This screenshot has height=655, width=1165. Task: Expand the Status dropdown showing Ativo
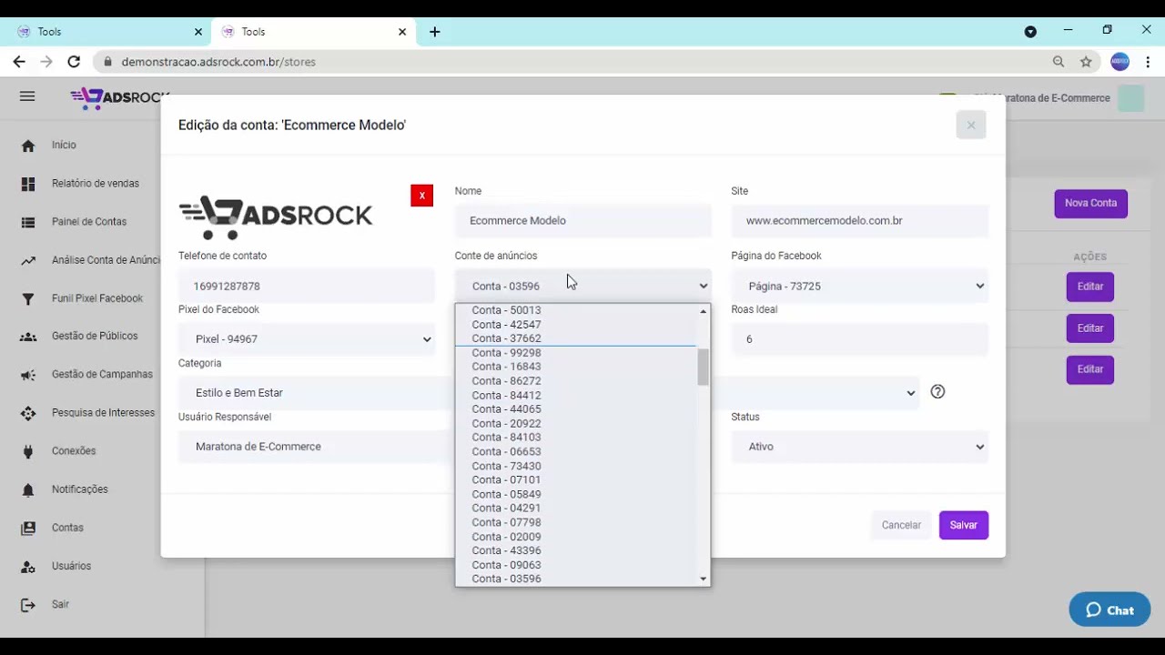pos(859,447)
